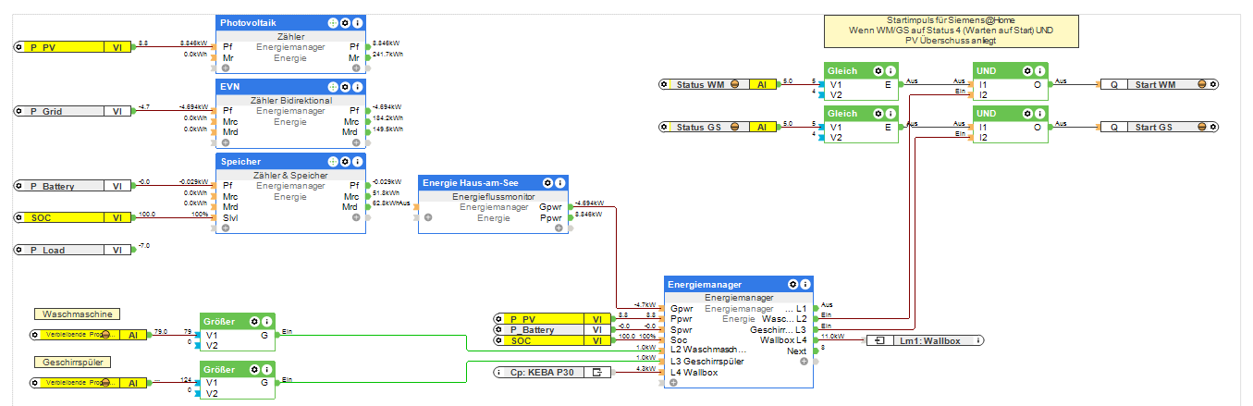Open gear on Waschmaschine Größer block
The height and width of the screenshot is (406, 1253).
click(x=253, y=322)
